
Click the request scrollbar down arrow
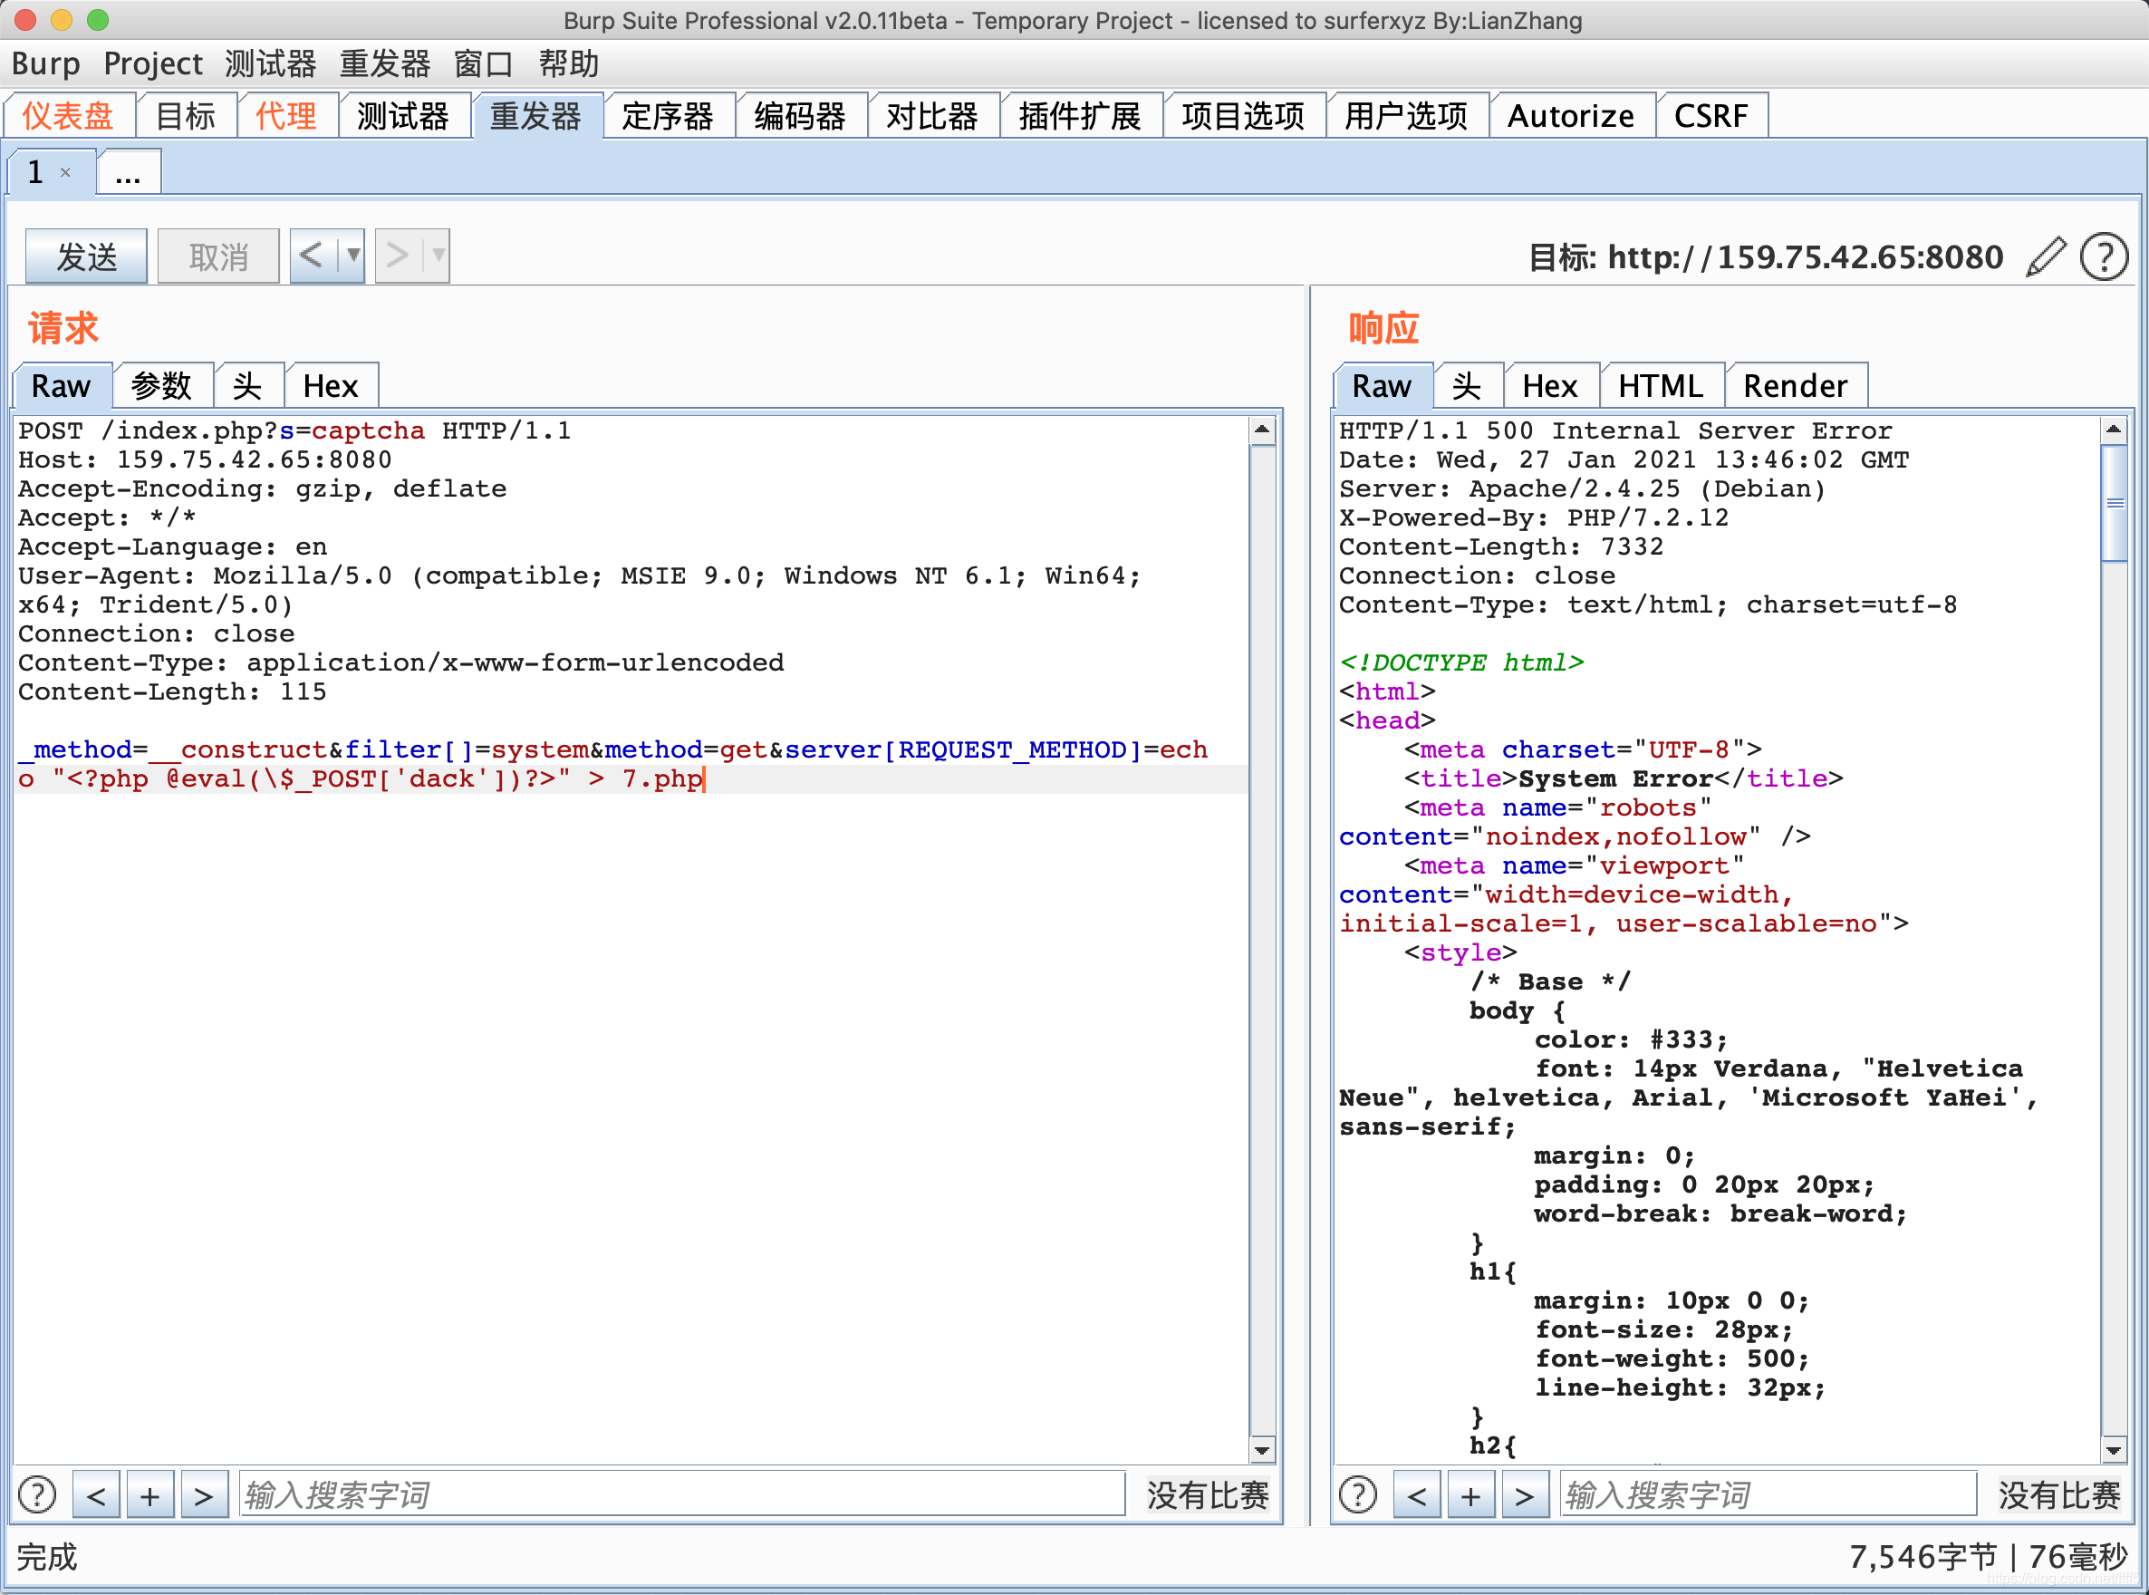coord(1262,1450)
